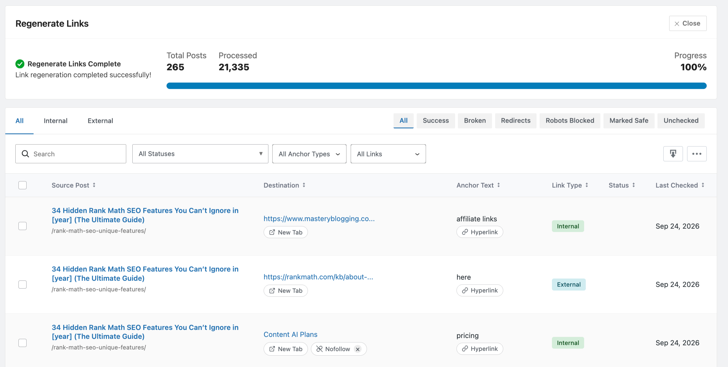This screenshot has height=367, width=728.
Task: Sort by Status column arrows
Action: click(634, 185)
